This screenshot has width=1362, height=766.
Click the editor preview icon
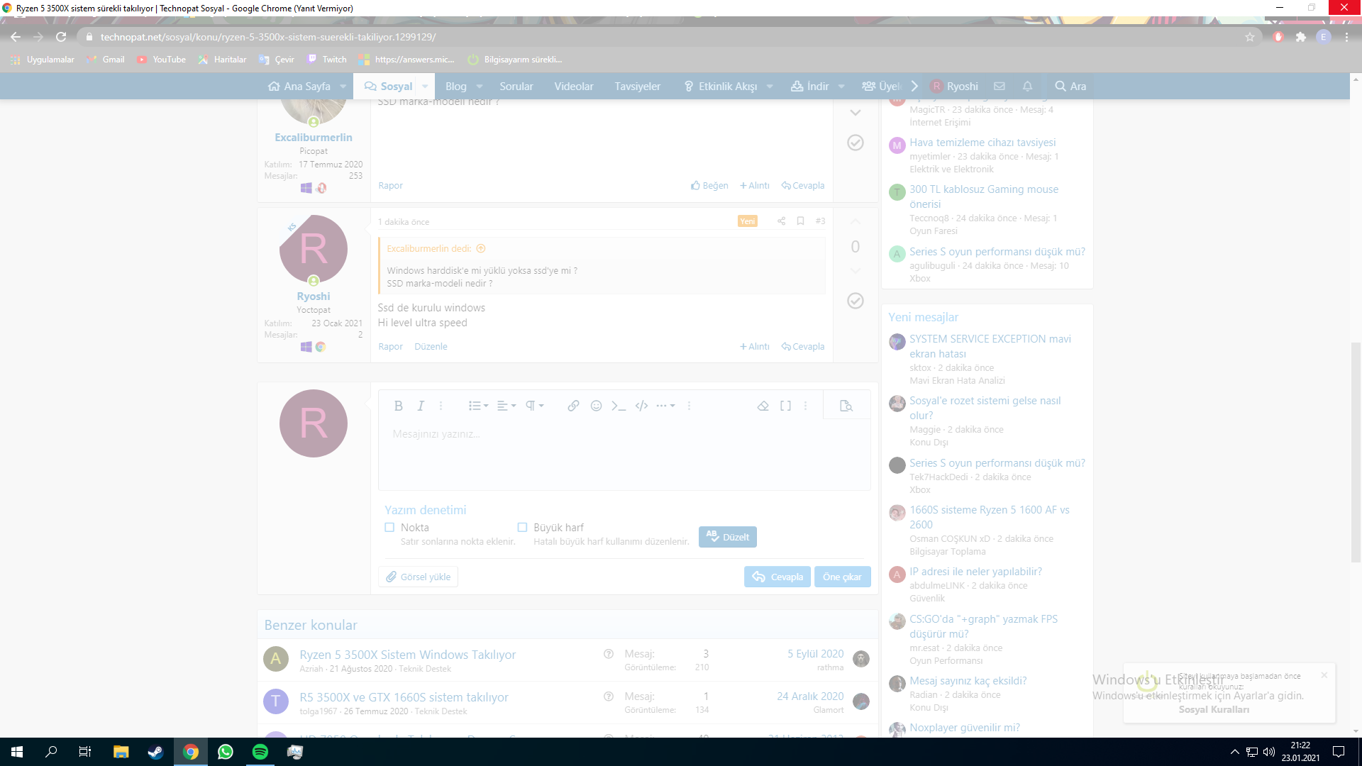pos(846,406)
